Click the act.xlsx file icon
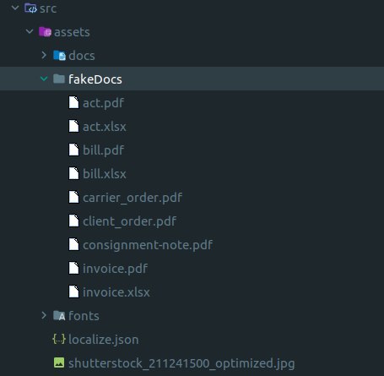 pyautogui.click(x=73, y=126)
